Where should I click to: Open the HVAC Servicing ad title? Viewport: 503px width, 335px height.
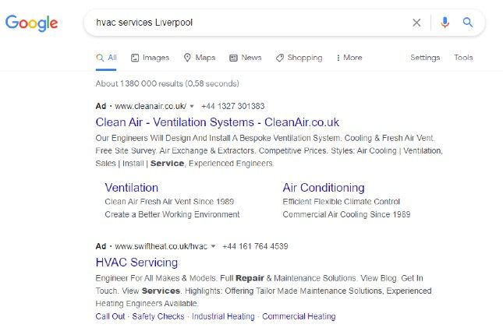136,263
